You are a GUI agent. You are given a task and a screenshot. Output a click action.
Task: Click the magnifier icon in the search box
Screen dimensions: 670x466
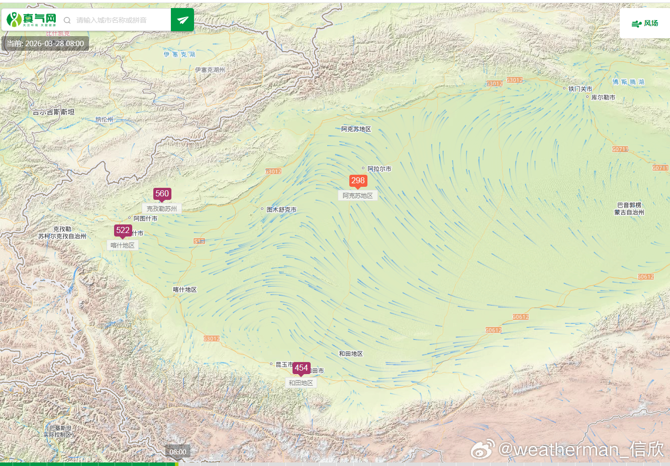67,20
